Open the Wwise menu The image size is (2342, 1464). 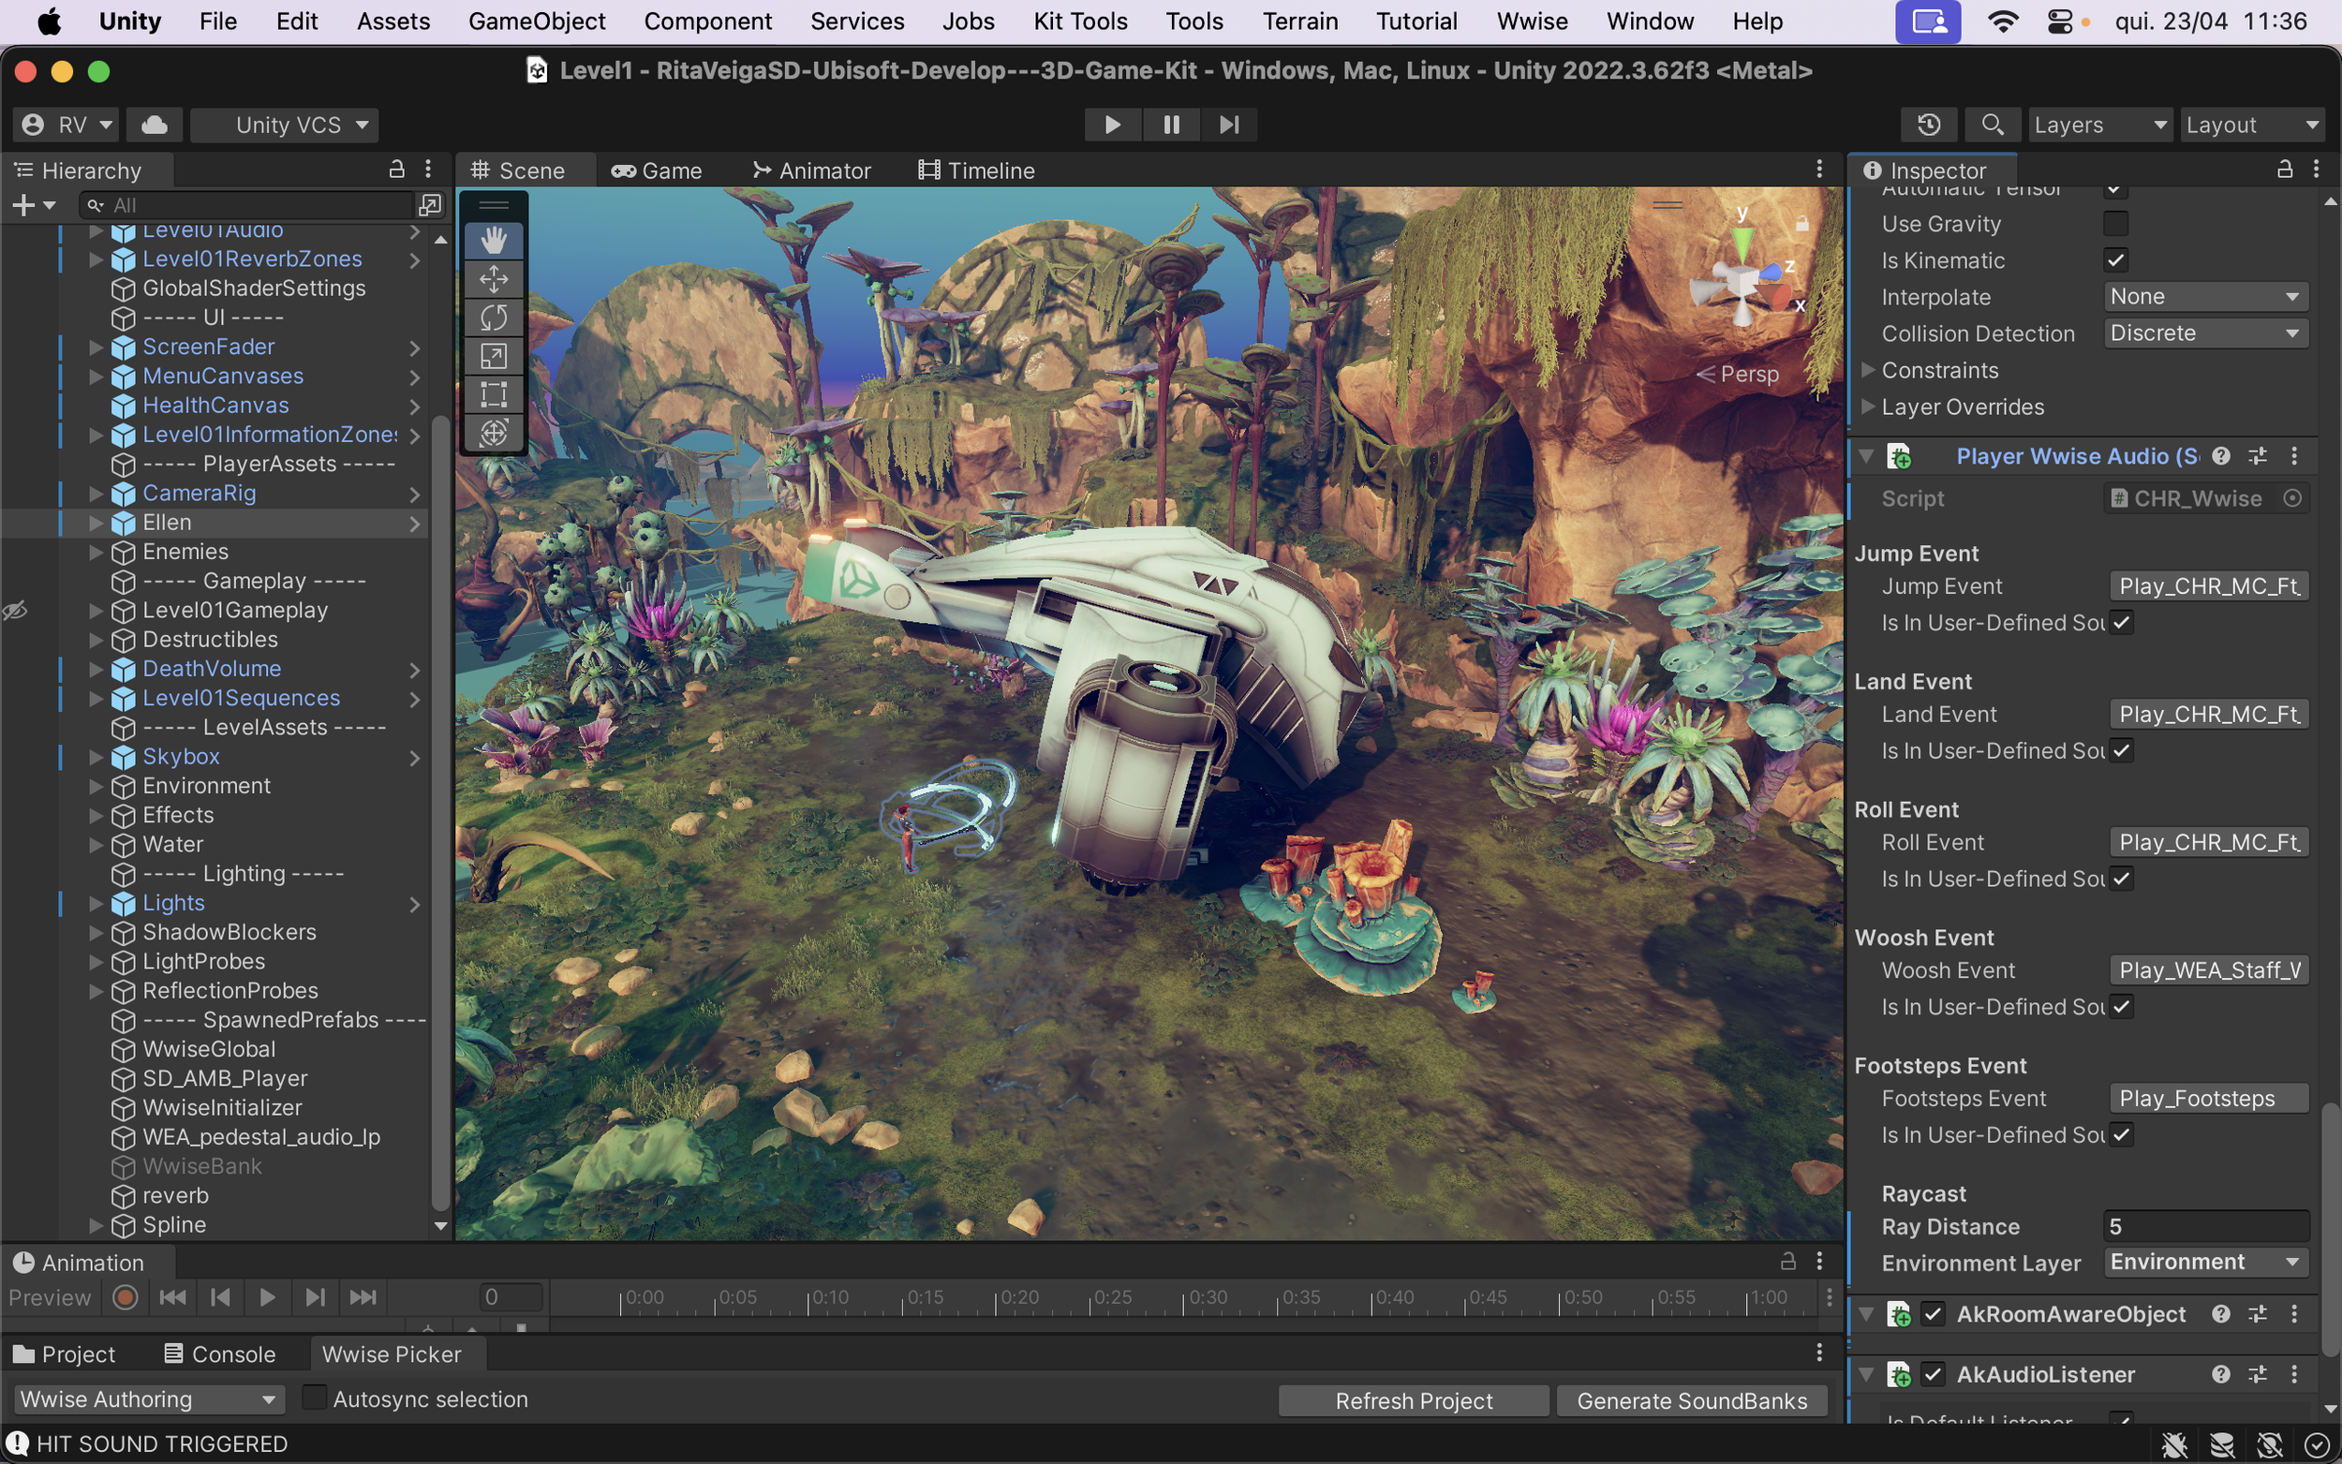tap(1531, 22)
